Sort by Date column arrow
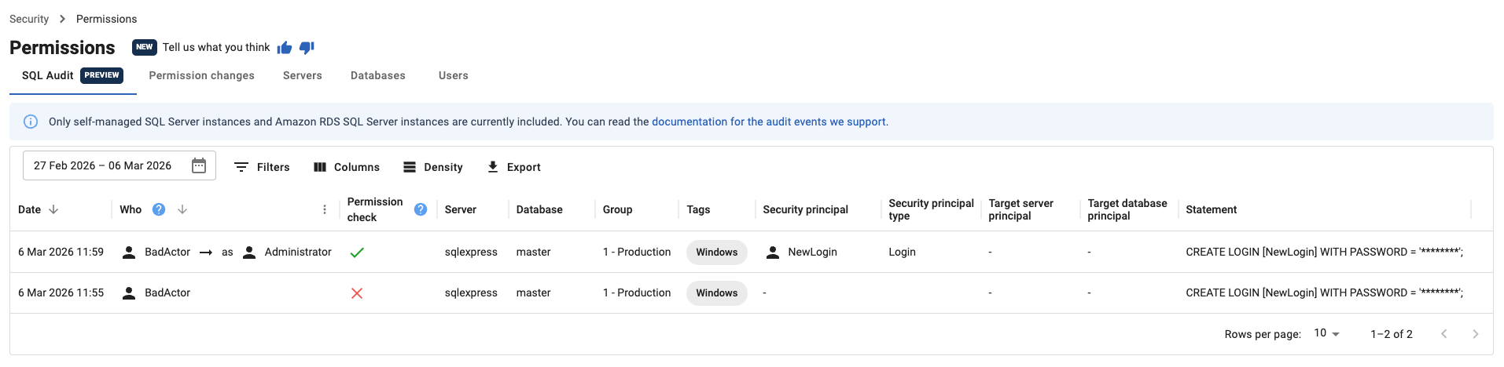This screenshot has height=367, width=1504. pos(53,209)
